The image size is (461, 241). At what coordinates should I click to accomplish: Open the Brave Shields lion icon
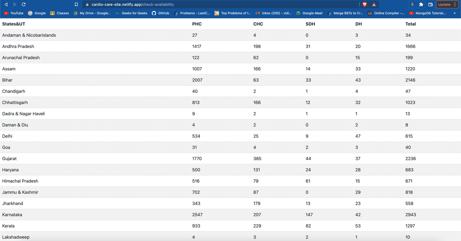(364, 4)
